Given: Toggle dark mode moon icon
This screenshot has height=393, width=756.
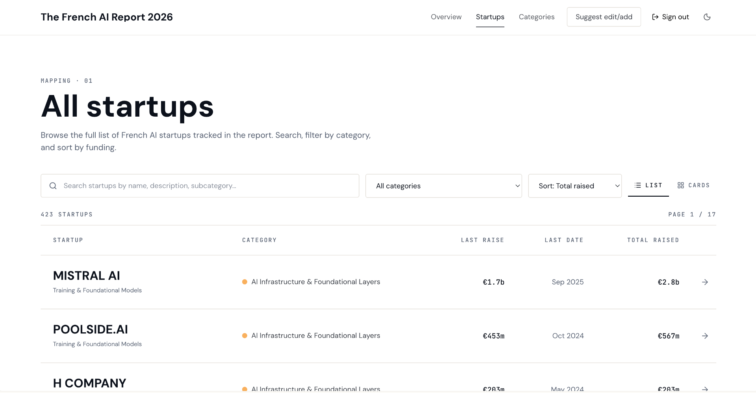Looking at the screenshot, I should [x=707, y=17].
